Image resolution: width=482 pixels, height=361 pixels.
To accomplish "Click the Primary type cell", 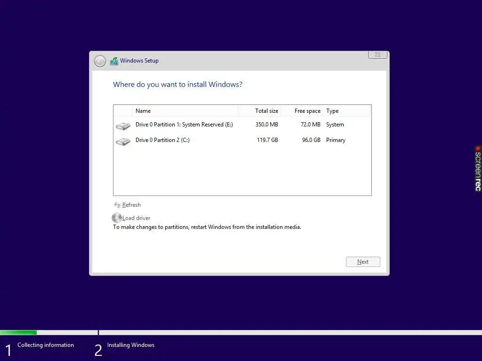I will pyautogui.click(x=336, y=140).
